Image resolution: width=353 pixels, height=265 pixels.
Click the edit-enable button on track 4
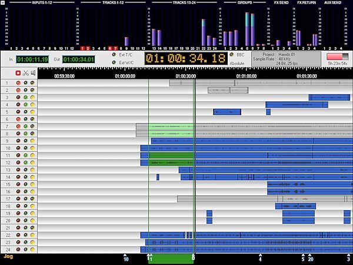pos(25,105)
